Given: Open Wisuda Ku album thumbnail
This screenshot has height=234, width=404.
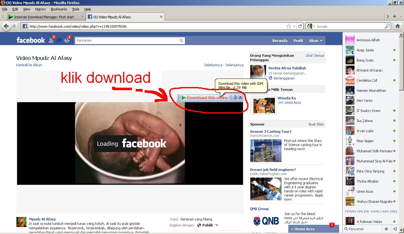Looking at the screenshot, I should tap(264, 105).
